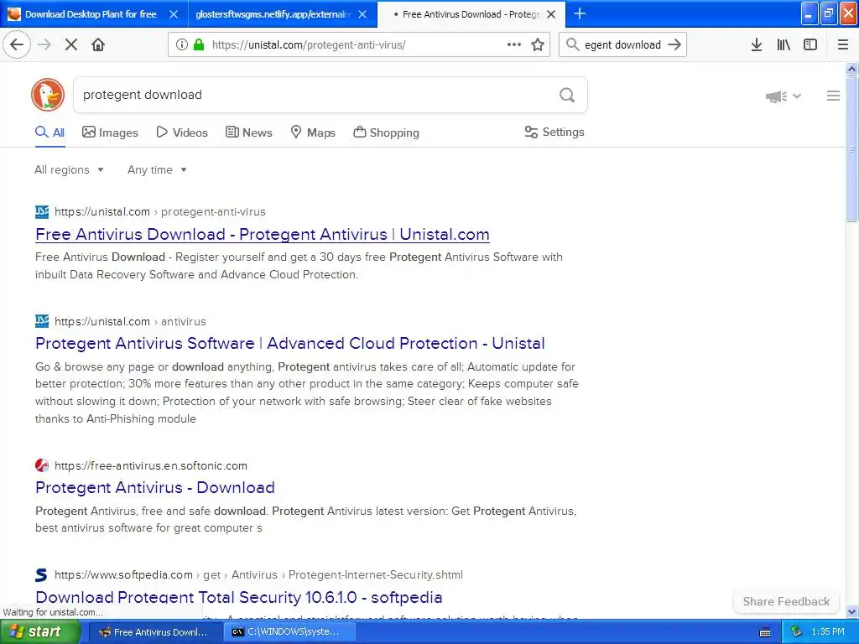Open Free Antivirus Downl... taskbar button

pyautogui.click(x=154, y=632)
